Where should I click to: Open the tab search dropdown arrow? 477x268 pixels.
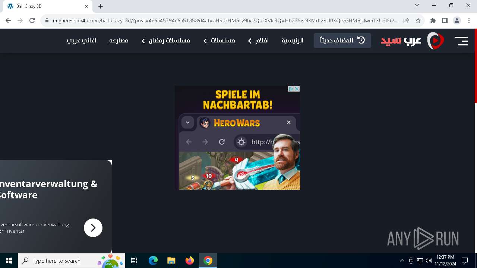click(x=417, y=5)
